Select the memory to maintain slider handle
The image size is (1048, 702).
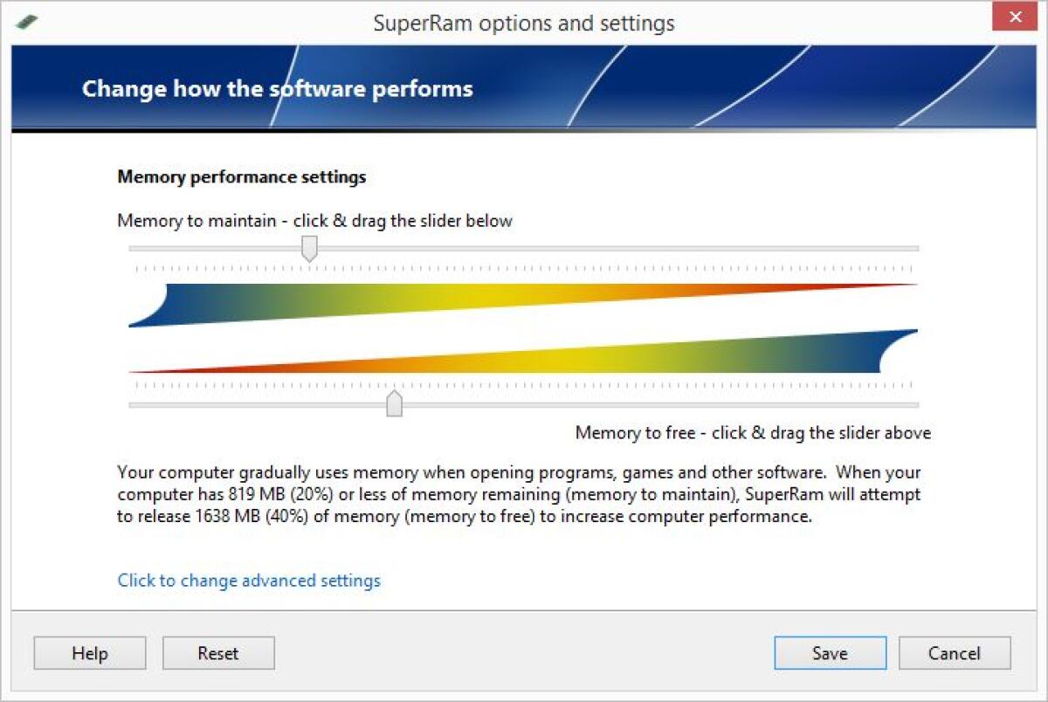coord(309,249)
